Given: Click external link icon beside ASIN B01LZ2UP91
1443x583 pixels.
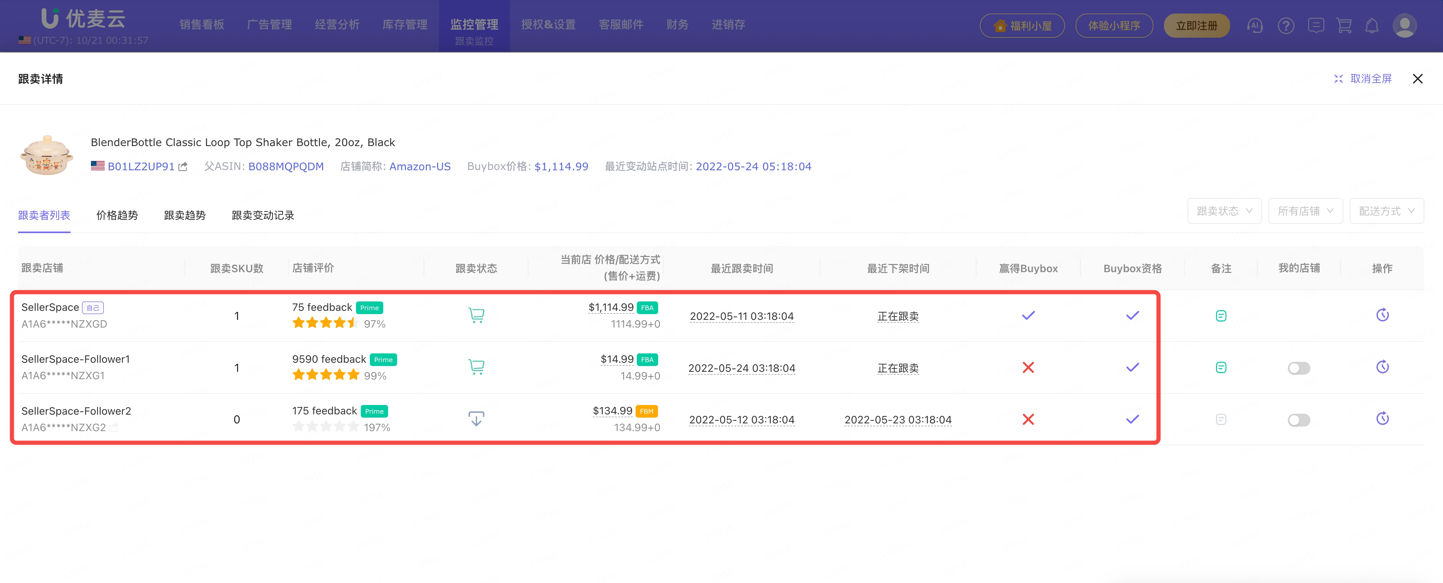Looking at the screenshot, I should point(183,167).
